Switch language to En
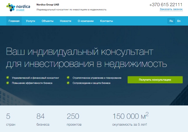Image resolution: width=188 pixels, height=132 pixels. click(x=179, y=21)
